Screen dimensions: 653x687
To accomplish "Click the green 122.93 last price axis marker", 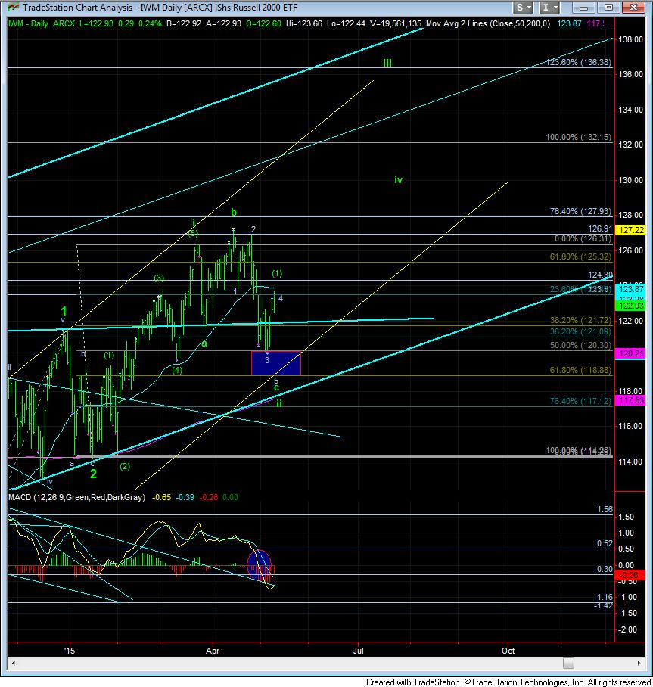I will coord(630,306).
